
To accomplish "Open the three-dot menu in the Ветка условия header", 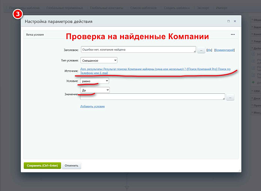I will pyautogui.click(x=233, y=35).
